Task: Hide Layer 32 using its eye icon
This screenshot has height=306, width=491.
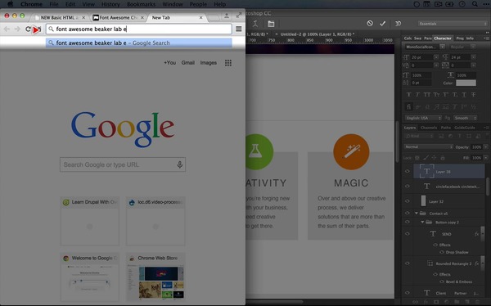Action: click(x=408, y=201)
